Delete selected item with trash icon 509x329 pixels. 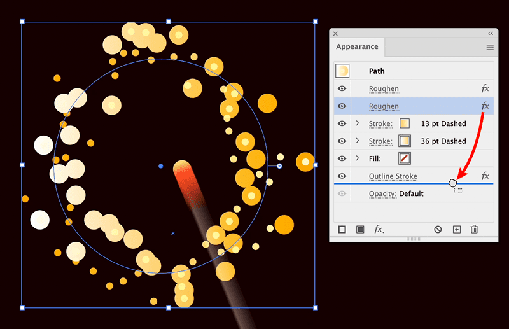(x=474, y=229)
